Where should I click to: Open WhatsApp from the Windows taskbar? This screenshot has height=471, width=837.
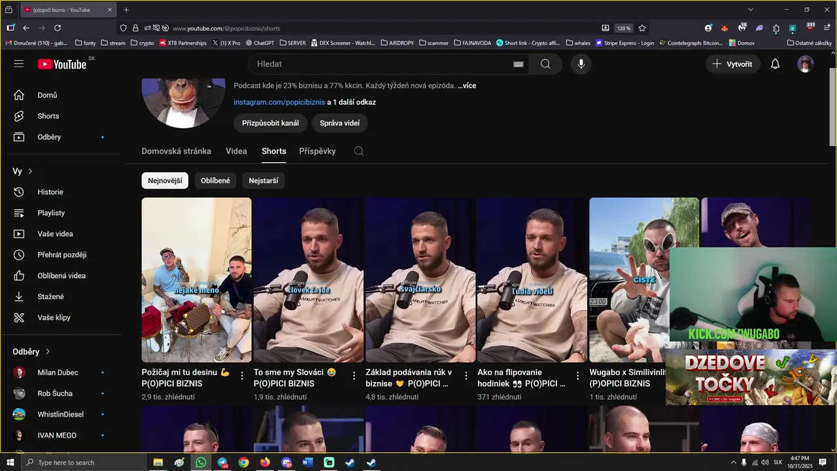[x=201, y=462]
